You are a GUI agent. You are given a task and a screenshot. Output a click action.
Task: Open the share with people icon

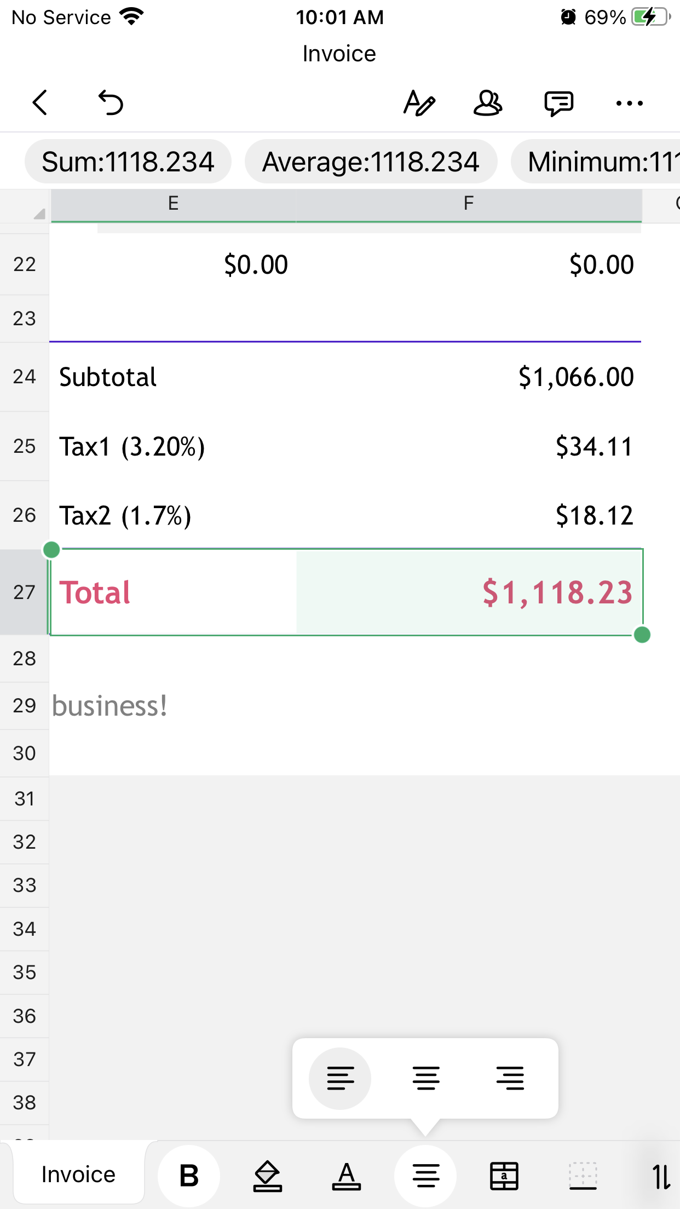pyautogui.click(x=487, y=102)
